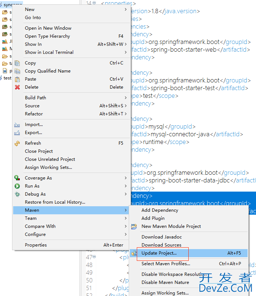
Task: Select Add Dependency in Maven submenu
Action: 189,210
